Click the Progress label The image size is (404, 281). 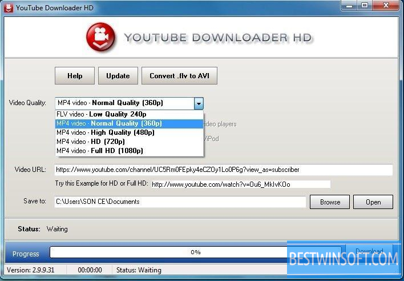[26, 254]
